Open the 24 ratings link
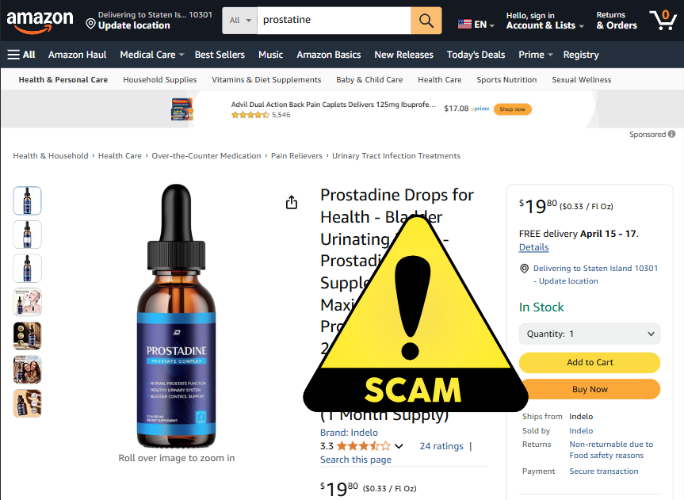684x500 pixels. (x=441, y=446)
